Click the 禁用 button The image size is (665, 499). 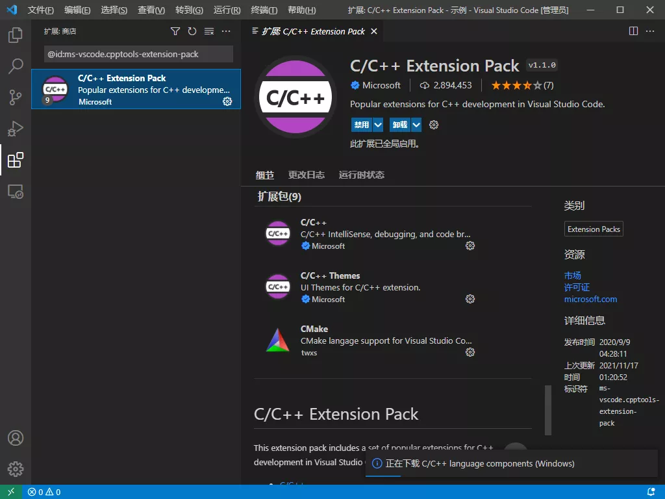coord(362,125)
